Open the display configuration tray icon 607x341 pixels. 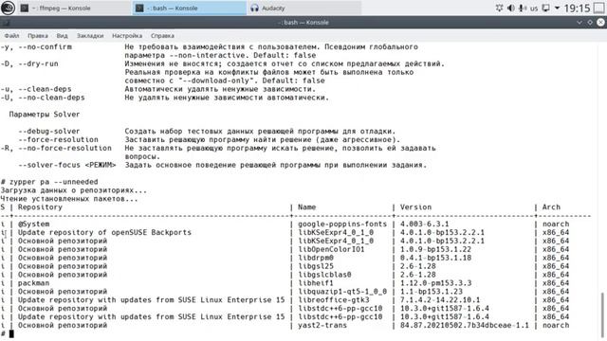tap(545, 9)
